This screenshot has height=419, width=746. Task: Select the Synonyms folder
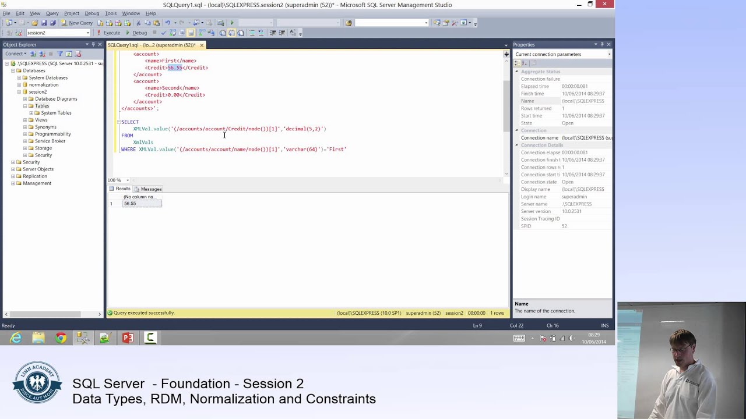click(x=45, y=127)
